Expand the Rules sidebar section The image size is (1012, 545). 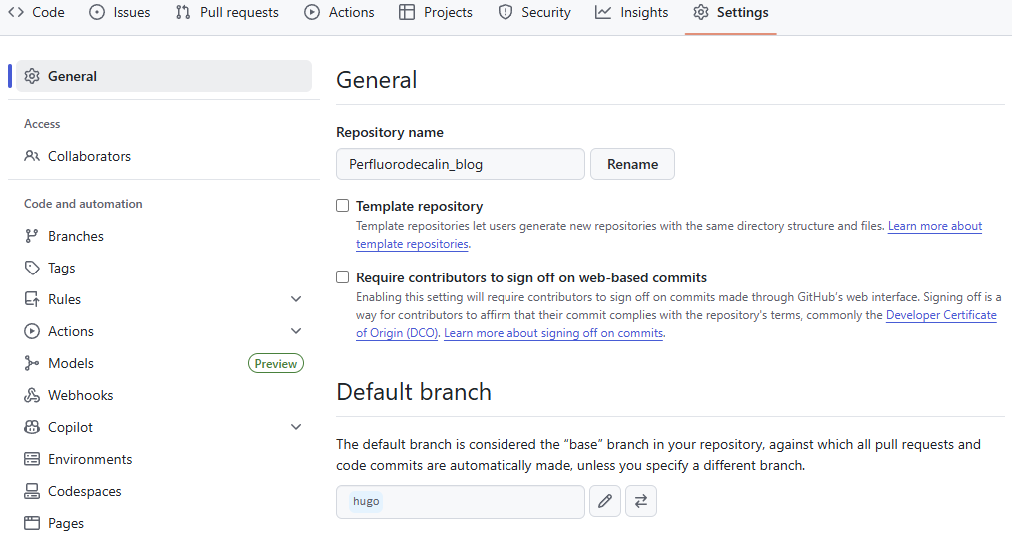point(295,299)
